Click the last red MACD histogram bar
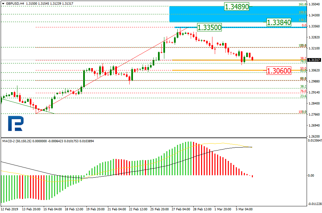 pos(252,176)
